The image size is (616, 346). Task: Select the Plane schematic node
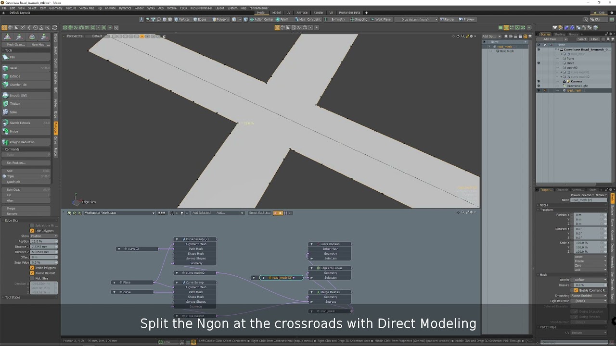click(132, 283)
